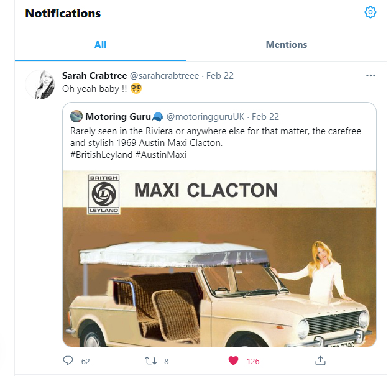Switch to the Mentions tab
Viewport: 391px width, 376px height.
pos(287,45)
